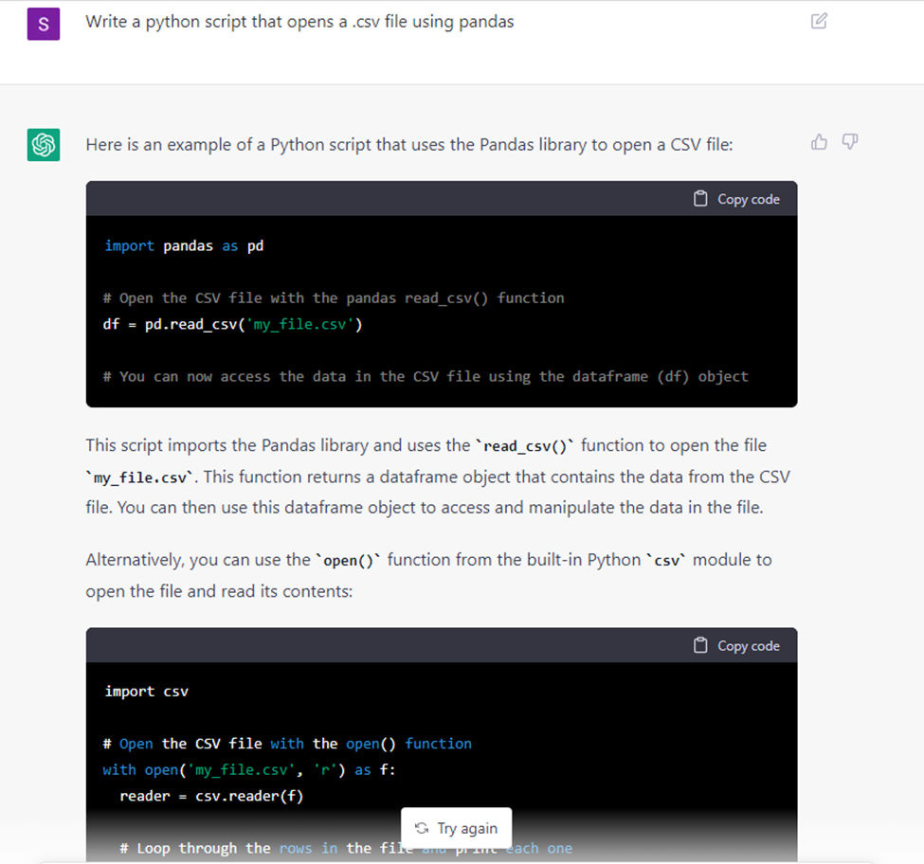
Task: Click the comment '# Open the CSV file with the pandas read_csv() function'
Action: [x=334, y=298]
